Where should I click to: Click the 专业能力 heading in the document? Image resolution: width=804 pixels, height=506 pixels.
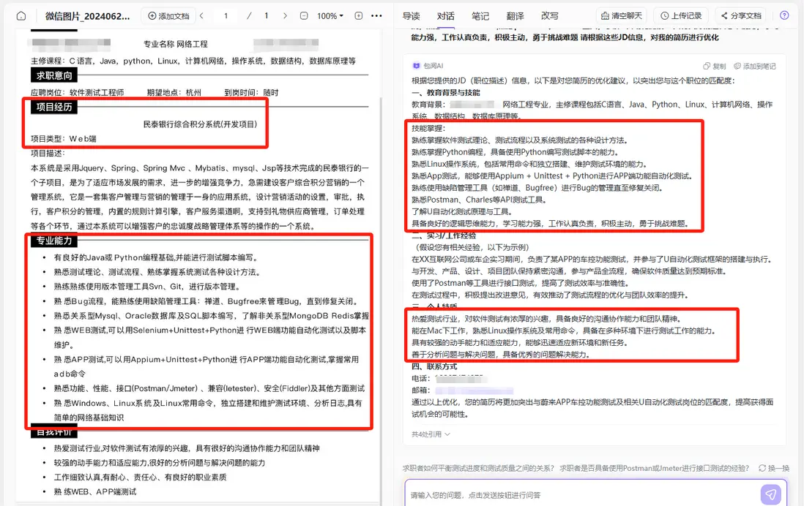(54, 241)
